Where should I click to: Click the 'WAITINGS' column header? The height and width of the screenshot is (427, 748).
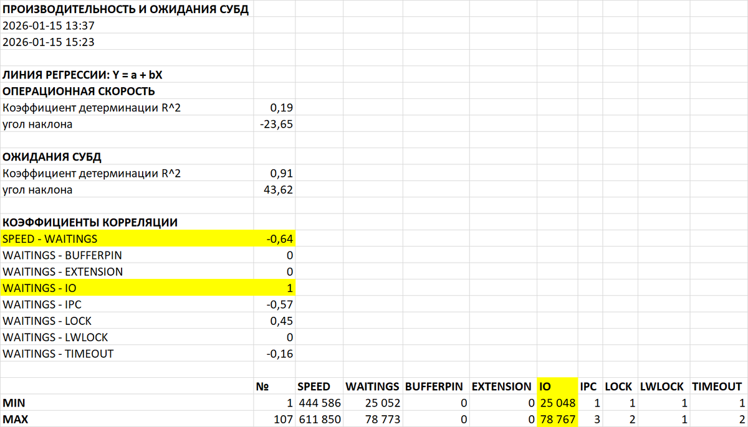coord(373,386)
